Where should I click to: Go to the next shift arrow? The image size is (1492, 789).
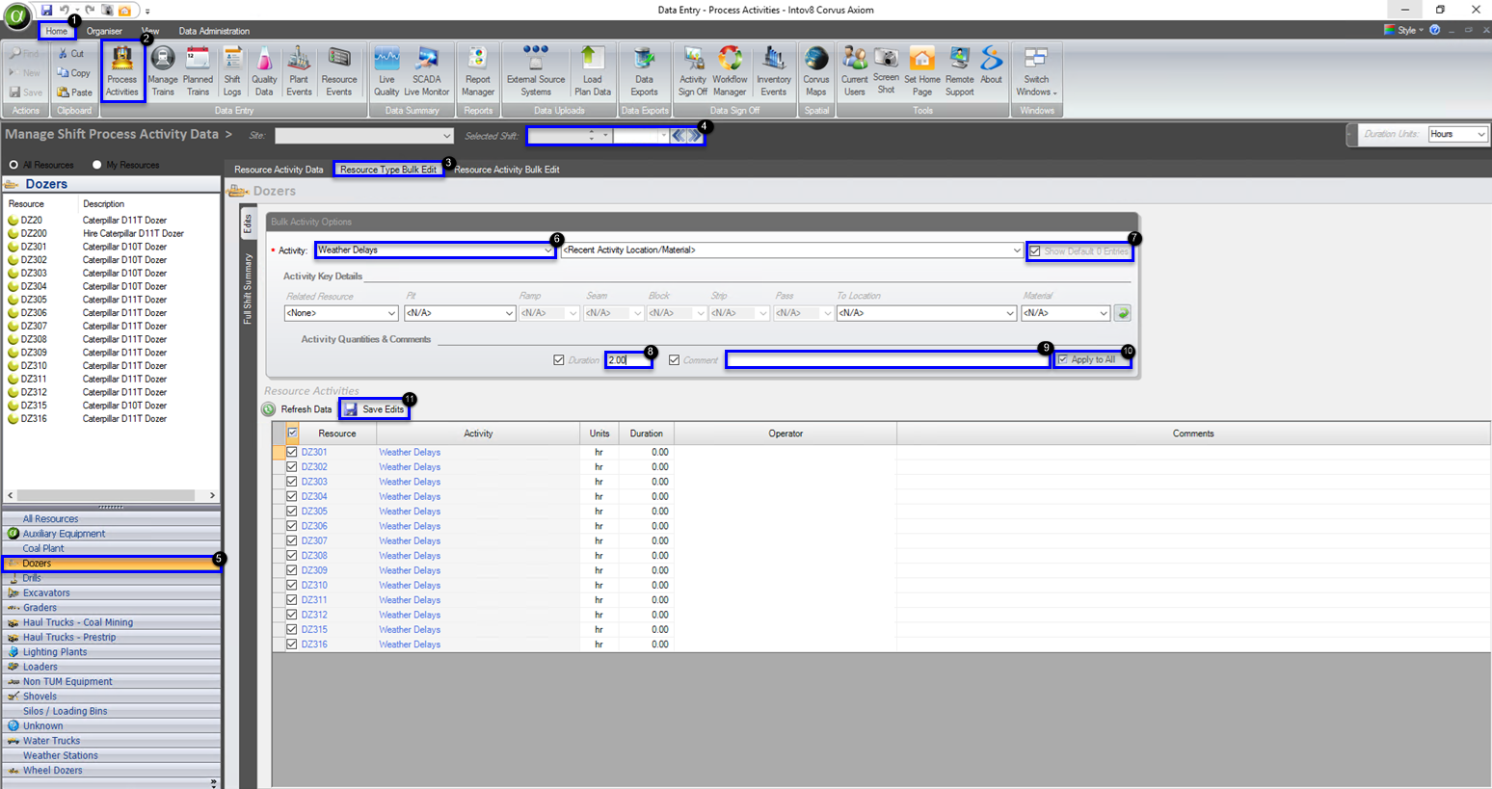tap(695, 136)
